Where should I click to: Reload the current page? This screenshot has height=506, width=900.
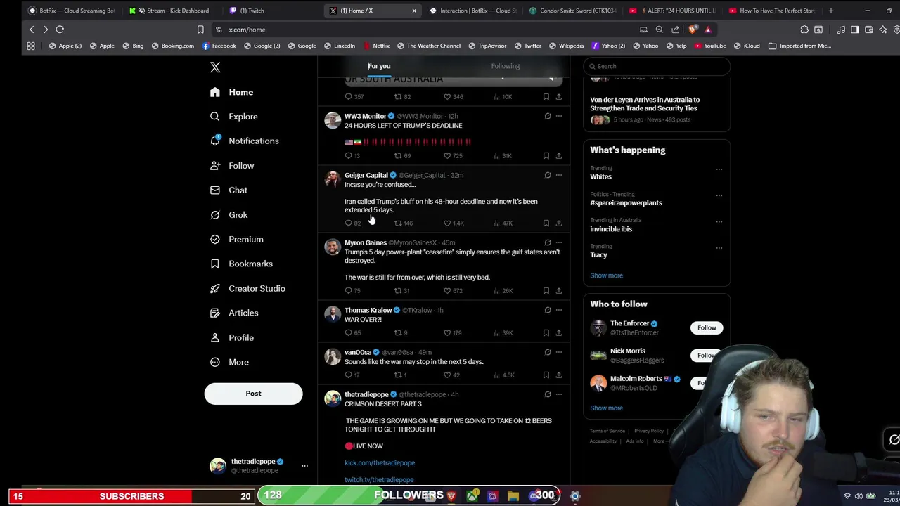(x=60, y=30)
